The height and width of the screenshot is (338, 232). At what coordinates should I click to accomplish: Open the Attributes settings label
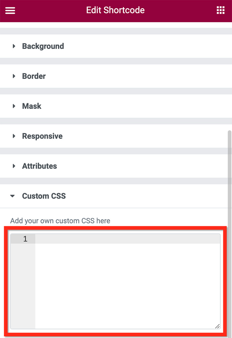pyautogui.click(x=39, y=166)
